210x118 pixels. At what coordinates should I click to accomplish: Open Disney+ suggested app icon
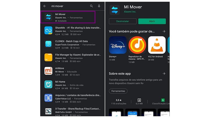[x=118, y=45]
